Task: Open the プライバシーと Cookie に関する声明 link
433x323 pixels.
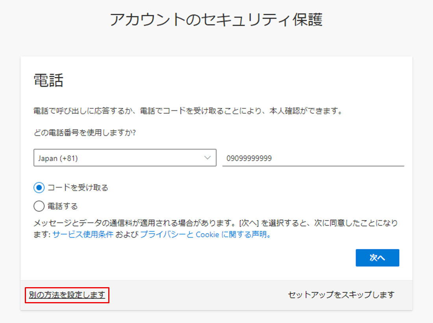Action: pos(205,235)
